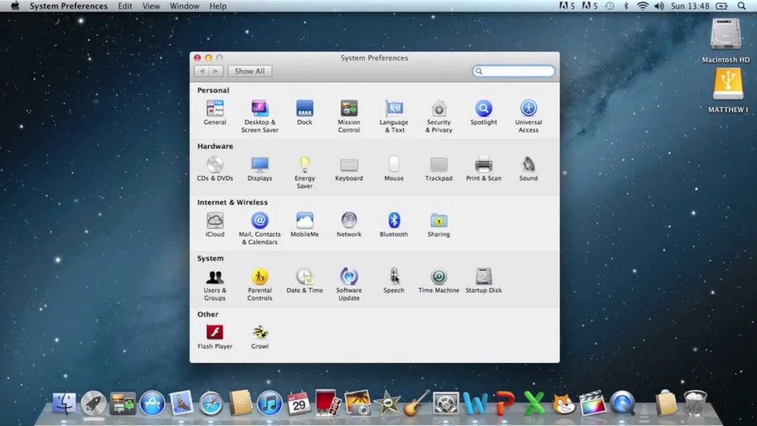This screenshot has width=757, height=426.
Task: Open Time Machine preference pane
Action: point(439,281)
